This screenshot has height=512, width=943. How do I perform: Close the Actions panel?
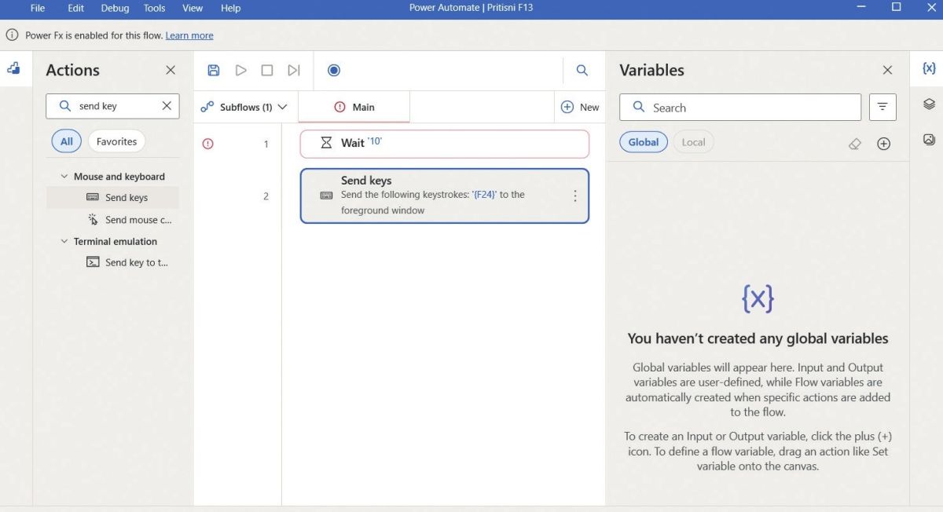(x=171, y=70)
